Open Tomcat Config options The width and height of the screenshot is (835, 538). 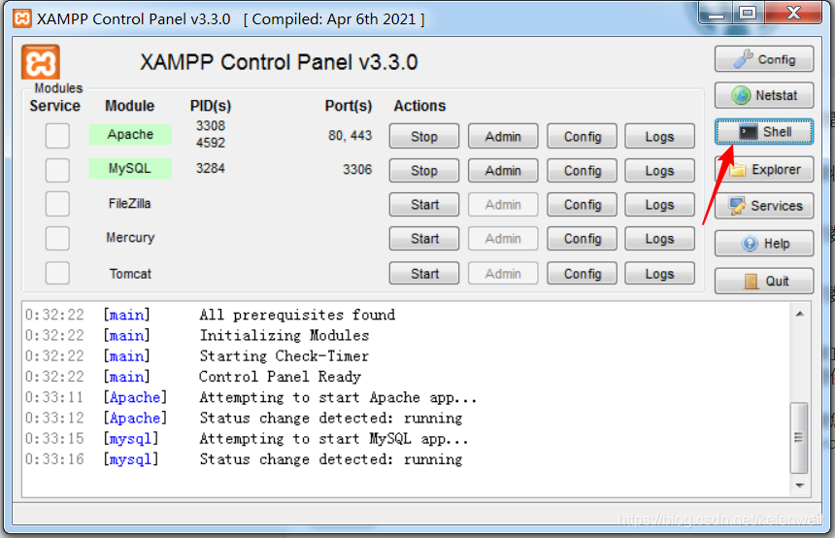tap(582, 273)
